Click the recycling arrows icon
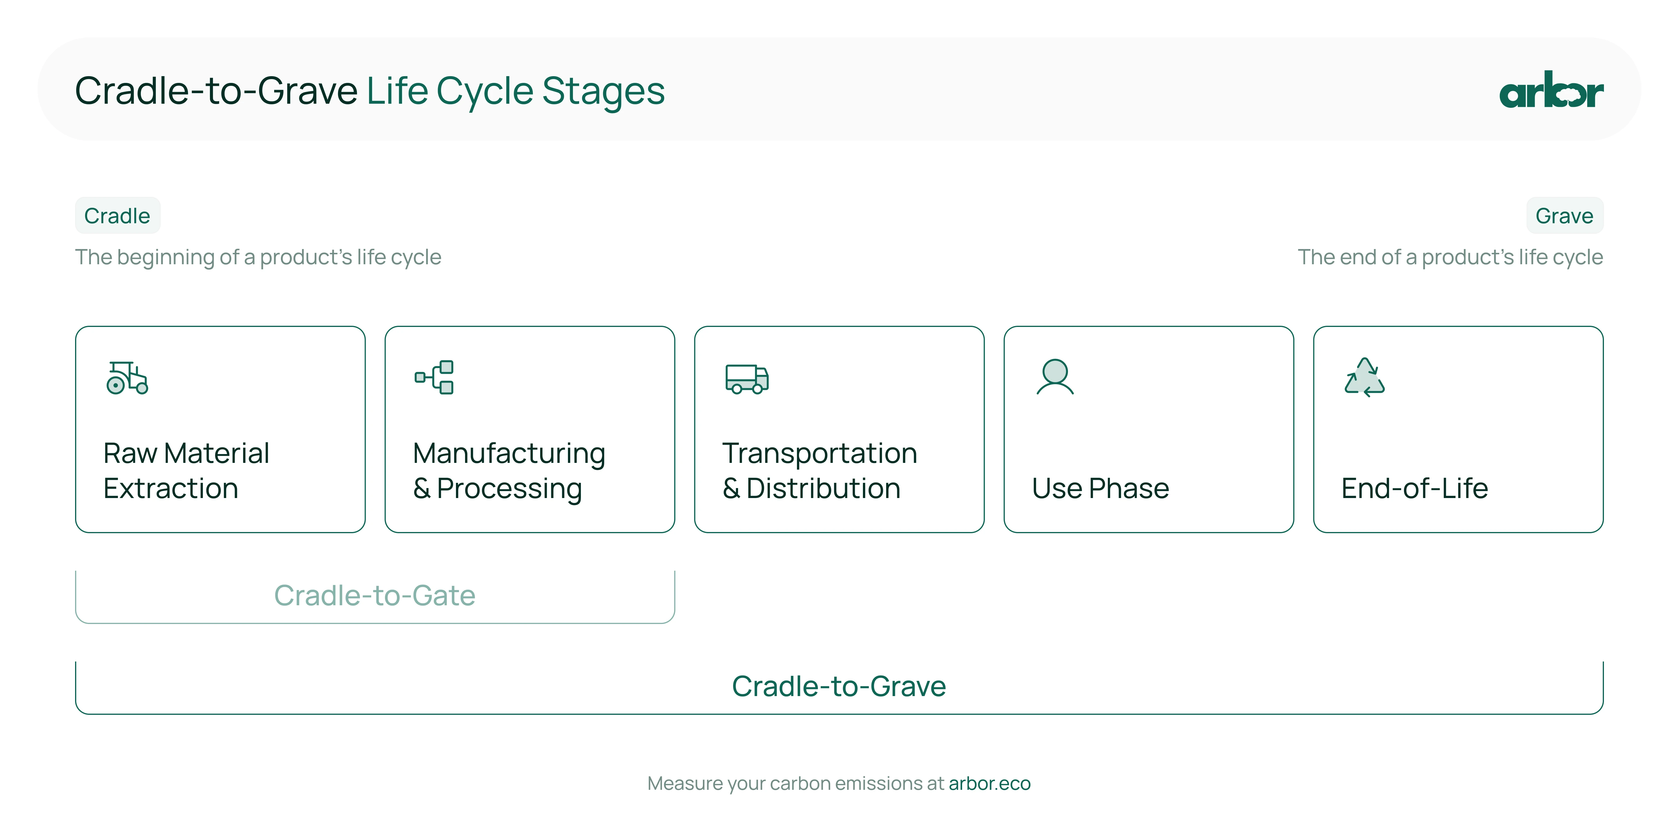Screen dimensions: 1679x832 click(1364, 377)
